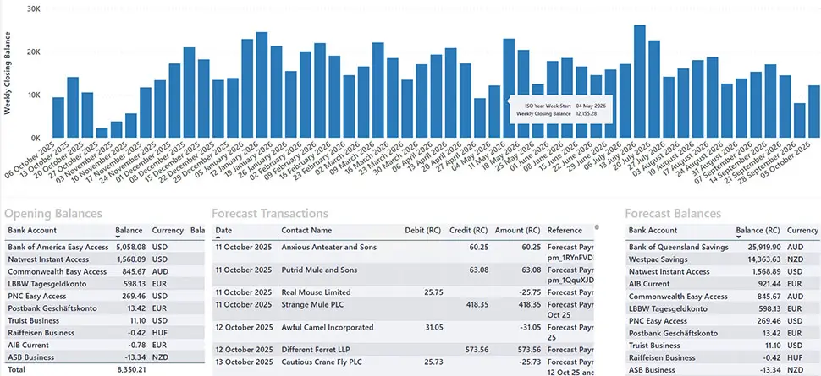Click the 27 October 2025 shortest bar
The width and height of the screenshot is (821, 376).
[102, 133]
